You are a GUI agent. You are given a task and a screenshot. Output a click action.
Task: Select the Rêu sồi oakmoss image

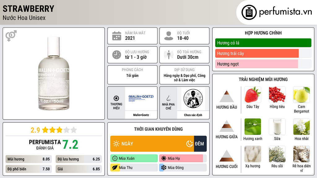(277, 154)
